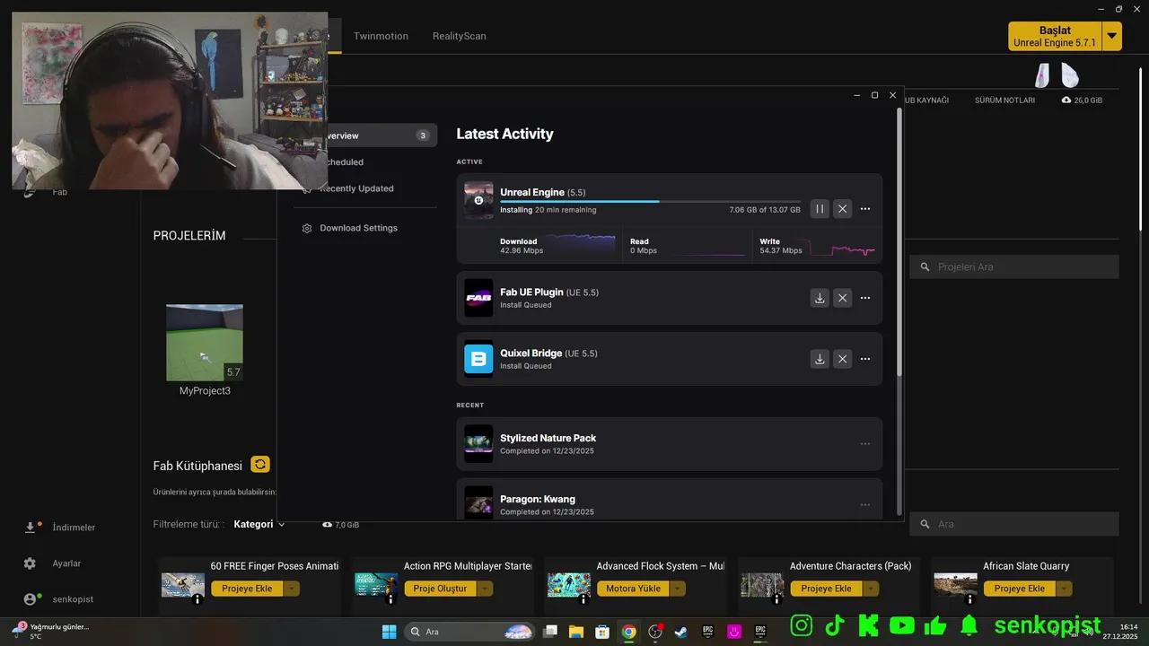Focus the Fab library Ara search field
The height and width of the screenshot is (646, 1149).
click(1014, 524)
